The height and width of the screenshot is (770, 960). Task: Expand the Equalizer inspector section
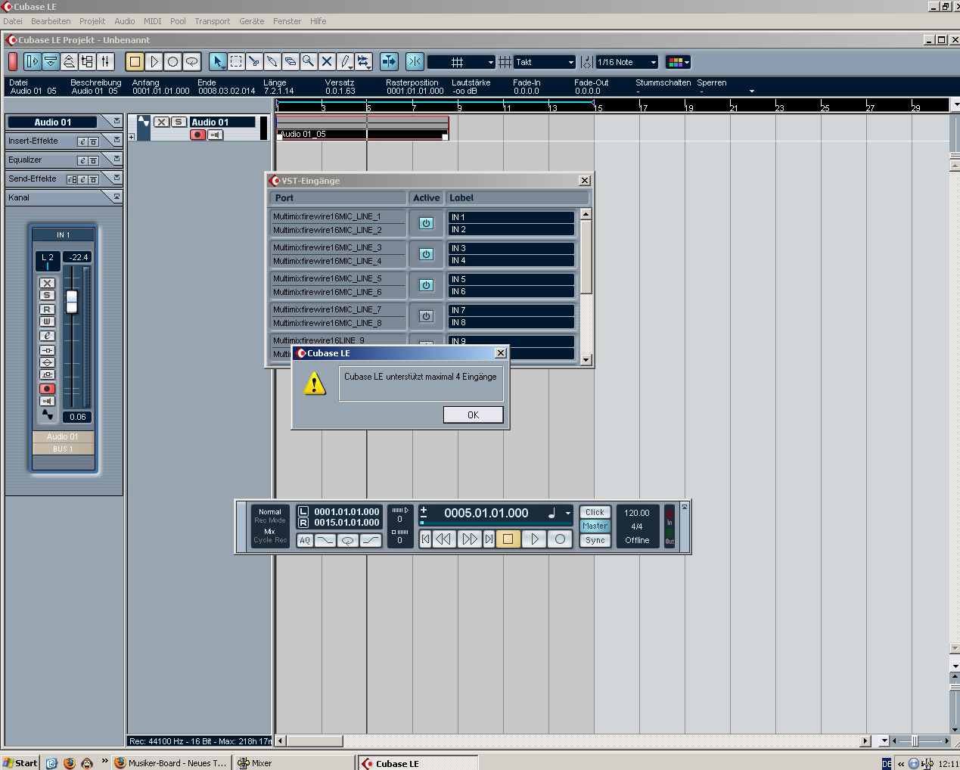(x=117, y=159)
